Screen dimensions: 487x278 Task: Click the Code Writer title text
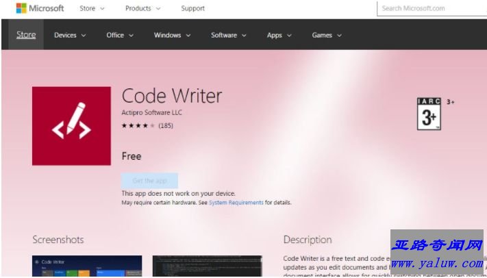click(172, 96)
